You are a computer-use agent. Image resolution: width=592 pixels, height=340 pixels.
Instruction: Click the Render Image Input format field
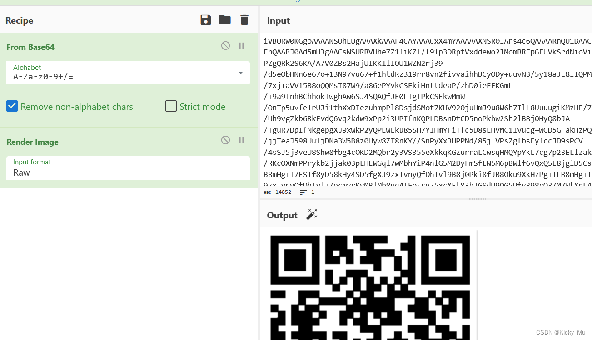point(128,168)
